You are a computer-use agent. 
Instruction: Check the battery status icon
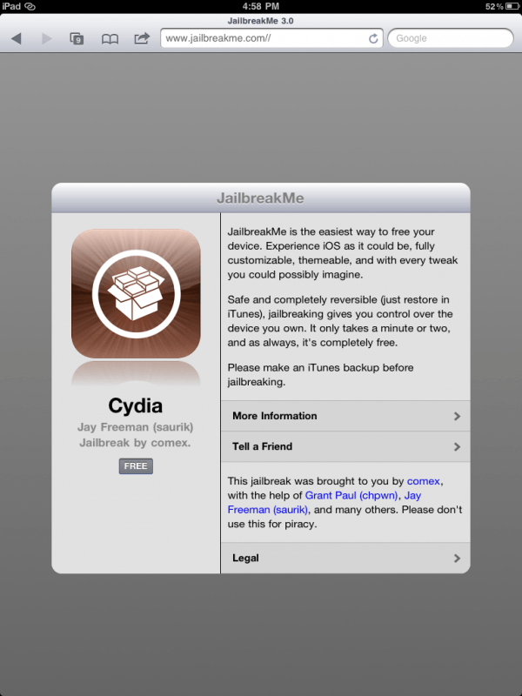512,6
